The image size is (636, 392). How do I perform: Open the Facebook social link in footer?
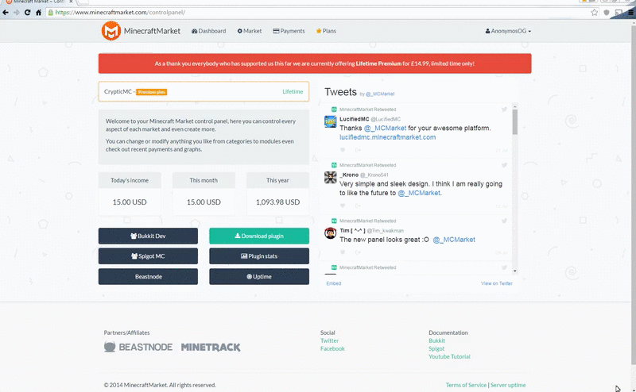(x=332, y=348)
